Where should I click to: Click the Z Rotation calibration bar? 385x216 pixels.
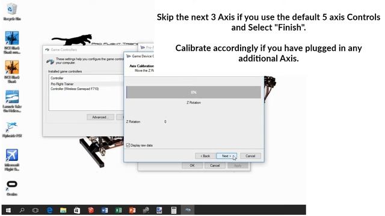[194, 92]
